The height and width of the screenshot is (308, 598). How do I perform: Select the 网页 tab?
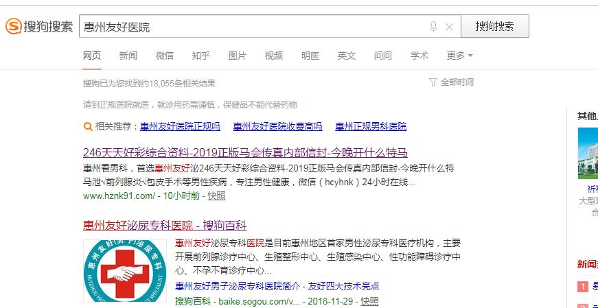(92, 56)
